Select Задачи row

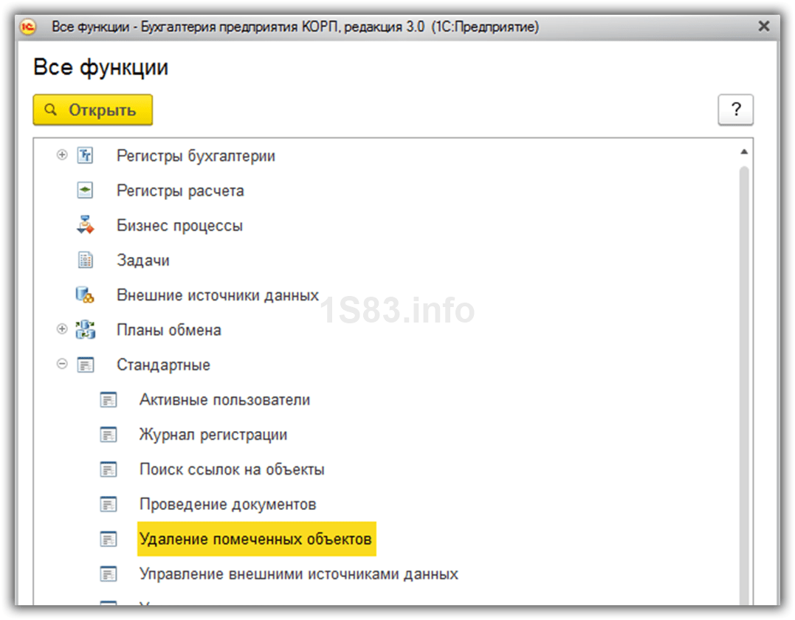point(143,260)
